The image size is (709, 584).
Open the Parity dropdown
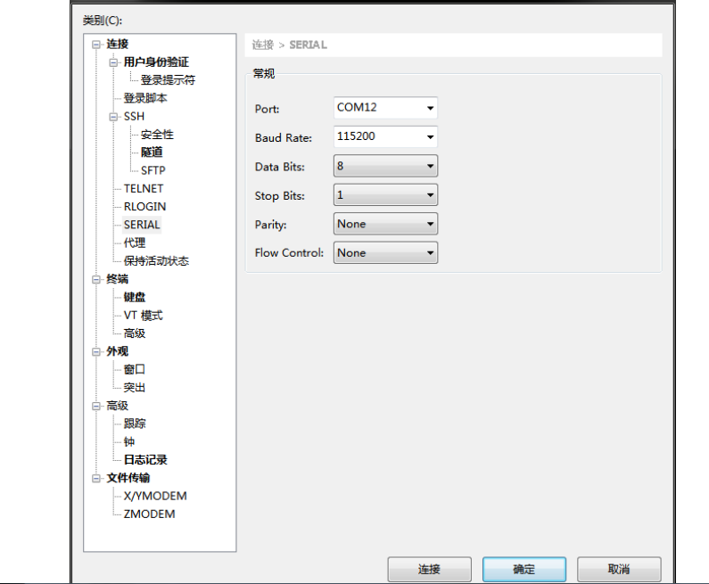click(385, 224)
